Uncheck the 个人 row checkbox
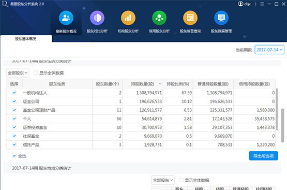Screen dimensions: 287x190 [x=14, y=119]
